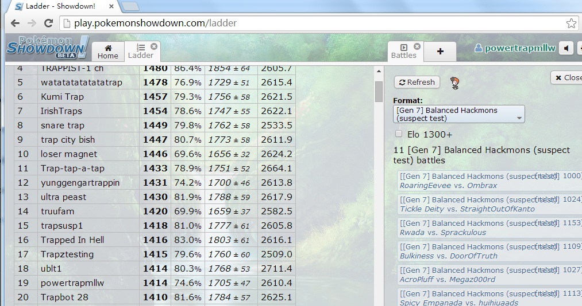Go back using browser back arrow
Image resolution: width=582 pixels, height=306 pixels.
click(x=15, y=23)
